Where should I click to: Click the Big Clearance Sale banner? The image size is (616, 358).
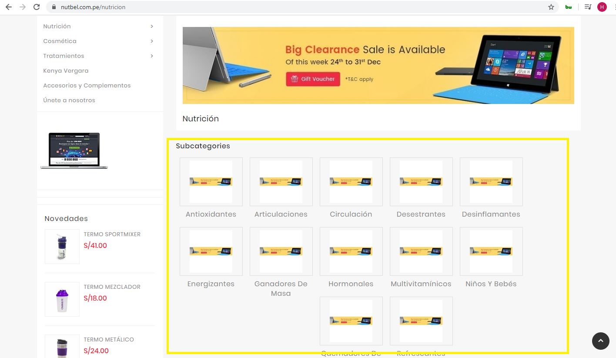pos(378,65)
